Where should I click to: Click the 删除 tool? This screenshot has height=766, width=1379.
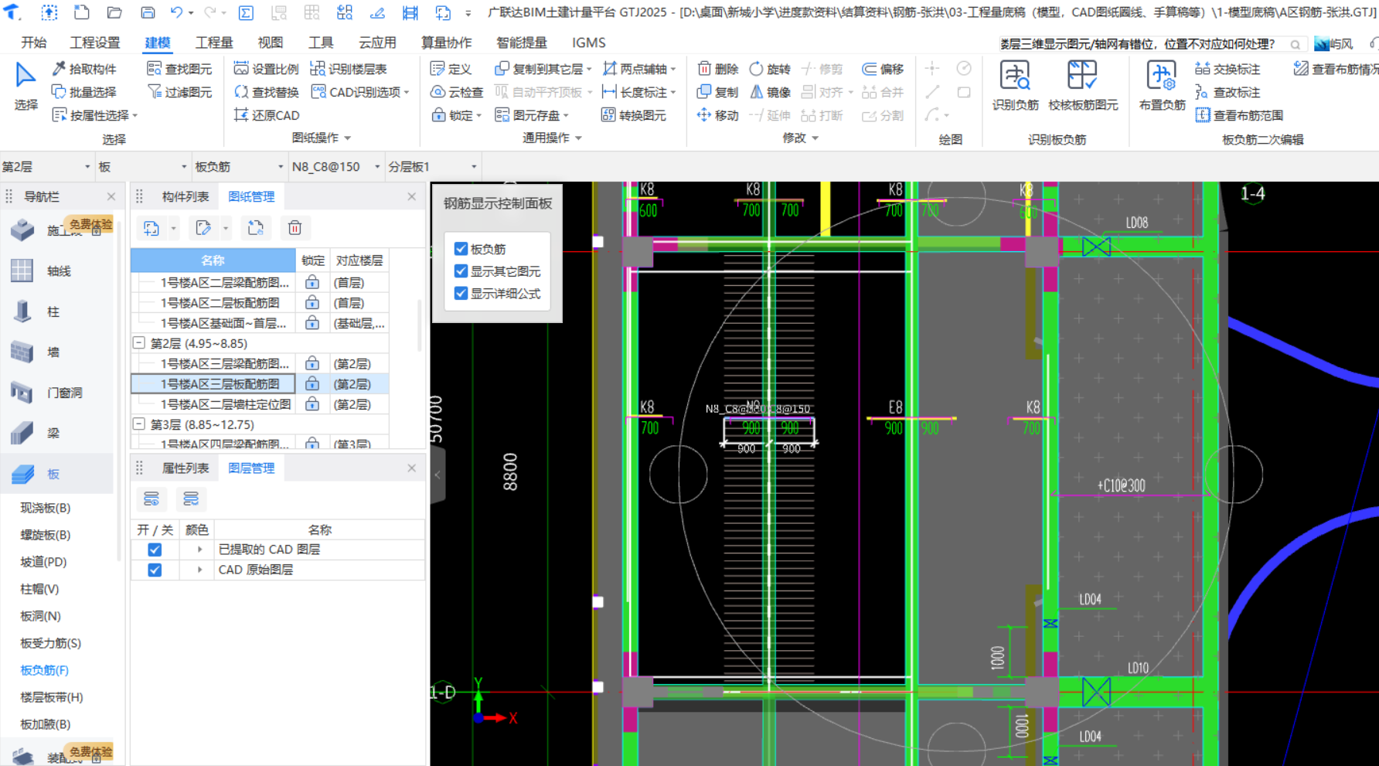coord(717,69)
